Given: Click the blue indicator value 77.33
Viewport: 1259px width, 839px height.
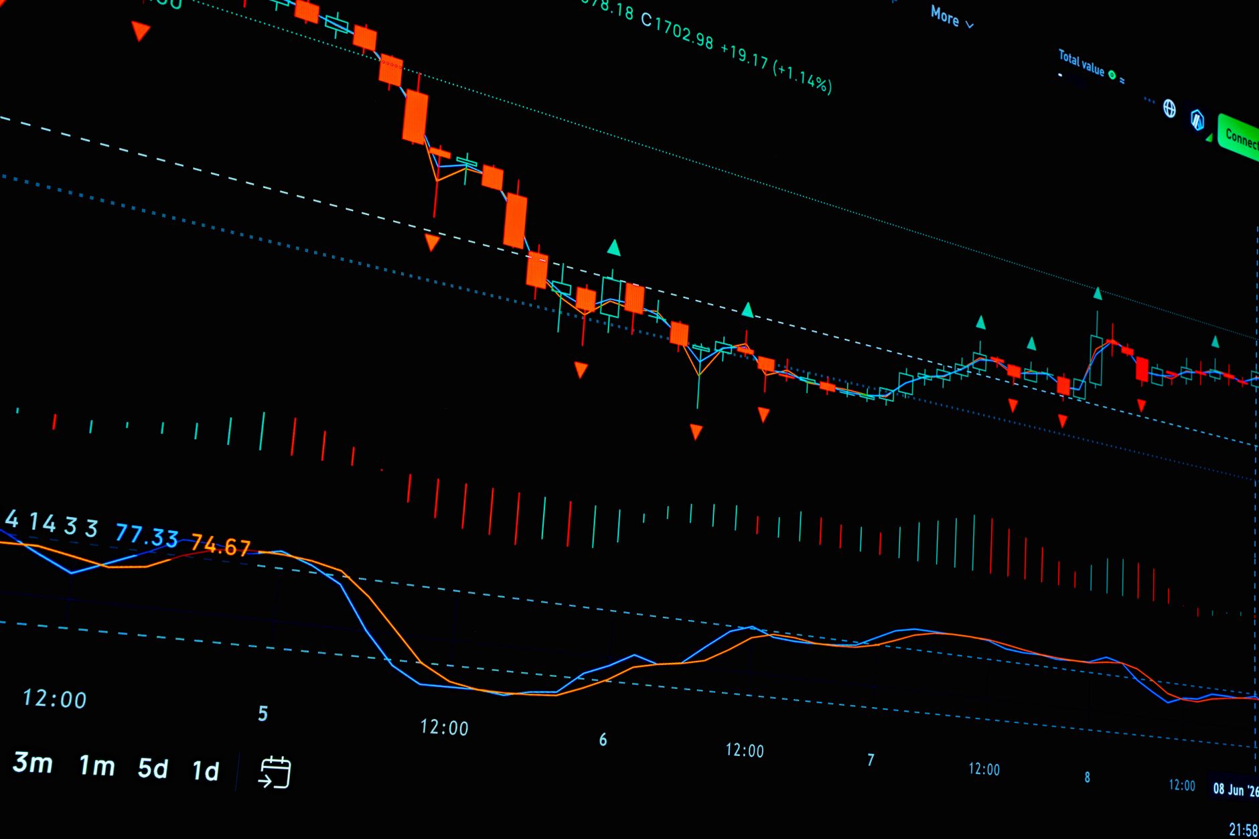Looking at the screenshot, I should coord(147,536).
